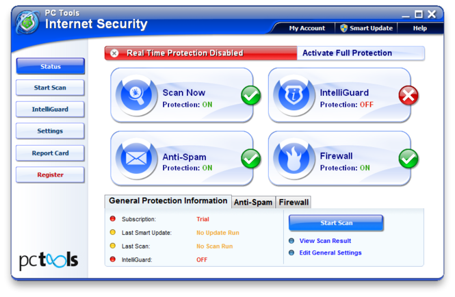This screenshot has height=297, width=455.
Task: Click the Scan Now card title
Action: (x=183, y=92)
